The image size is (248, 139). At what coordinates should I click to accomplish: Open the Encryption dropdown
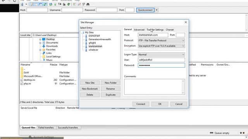161,46
